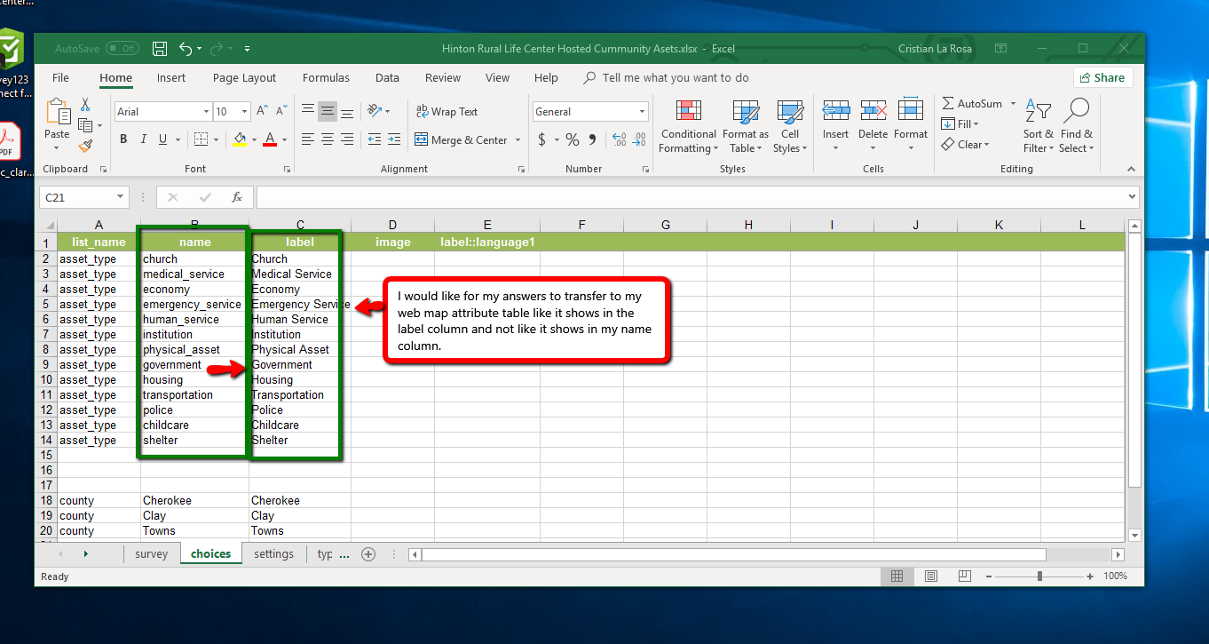Open Sort & Filter
The width and height of the screenshot is (1209, 644).
(x=1038, y=126)
